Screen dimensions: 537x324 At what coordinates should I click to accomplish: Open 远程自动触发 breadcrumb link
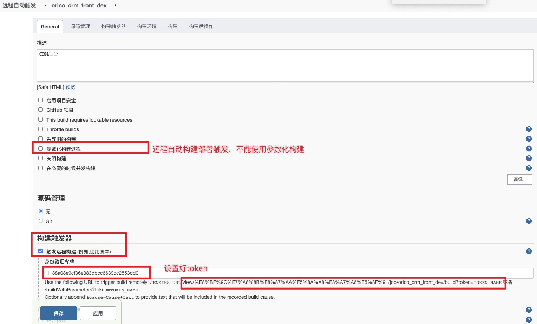coord(19,5)
